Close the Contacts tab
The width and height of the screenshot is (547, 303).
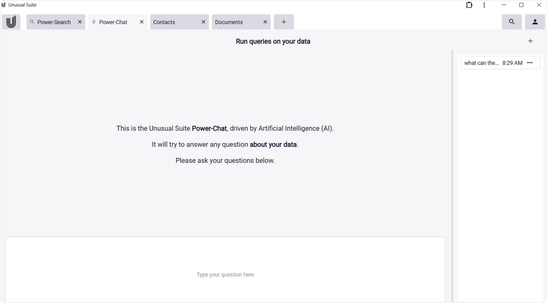(203, 22)
